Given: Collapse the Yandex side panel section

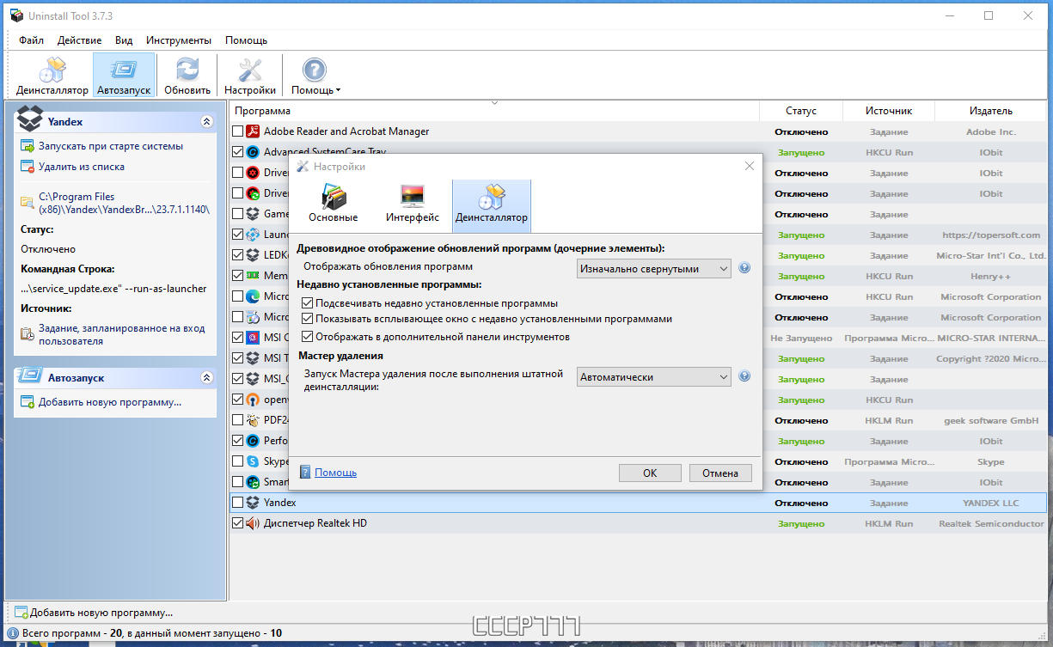Looking at the screenshot, I should pyautogui.click(x=206, y=122).
